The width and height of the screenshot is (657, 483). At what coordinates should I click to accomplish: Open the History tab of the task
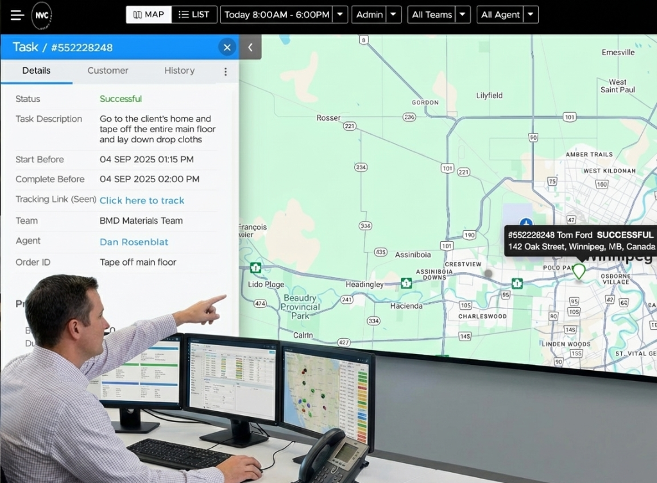click(179, 71)
